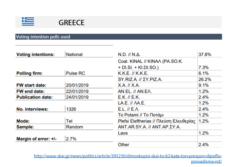Click the N.D. percentage 37.8%
This screenshot has width=243, height=167.
point(205,54)
